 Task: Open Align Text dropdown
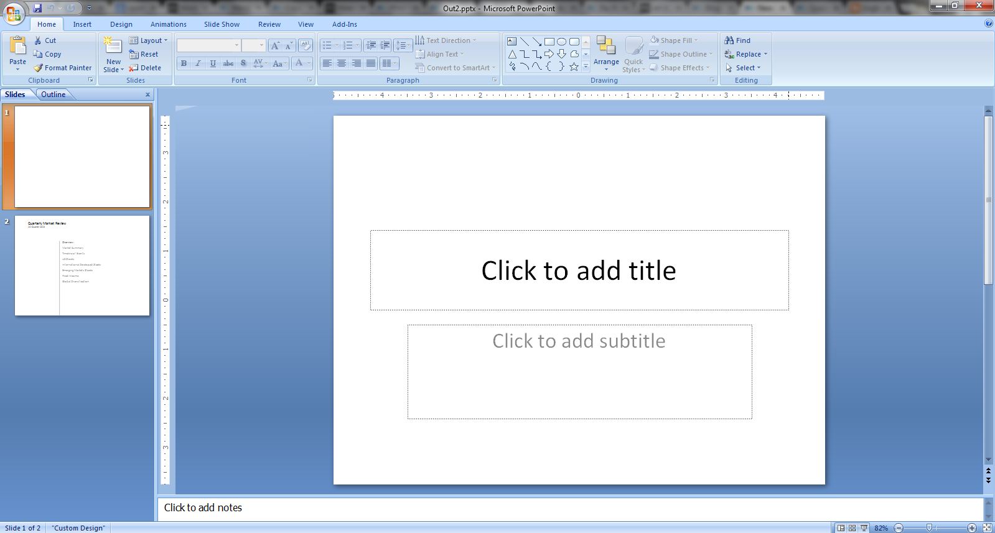(440, 54)
